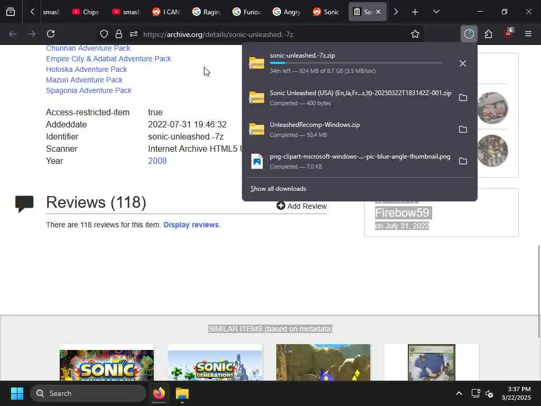Switch to the Furious Google tab
Screen dimensions: 541x406
point(246,12)
